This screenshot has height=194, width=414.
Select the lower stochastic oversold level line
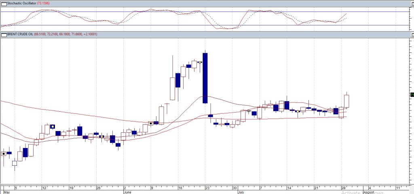[121, 25]
